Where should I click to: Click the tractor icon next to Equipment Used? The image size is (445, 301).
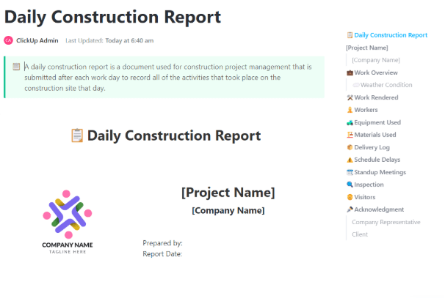[350, 122]
